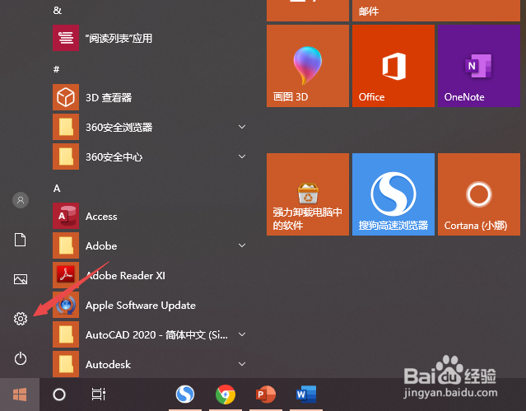
Task: Open the OneNote tile
Action: pos(479,66)
